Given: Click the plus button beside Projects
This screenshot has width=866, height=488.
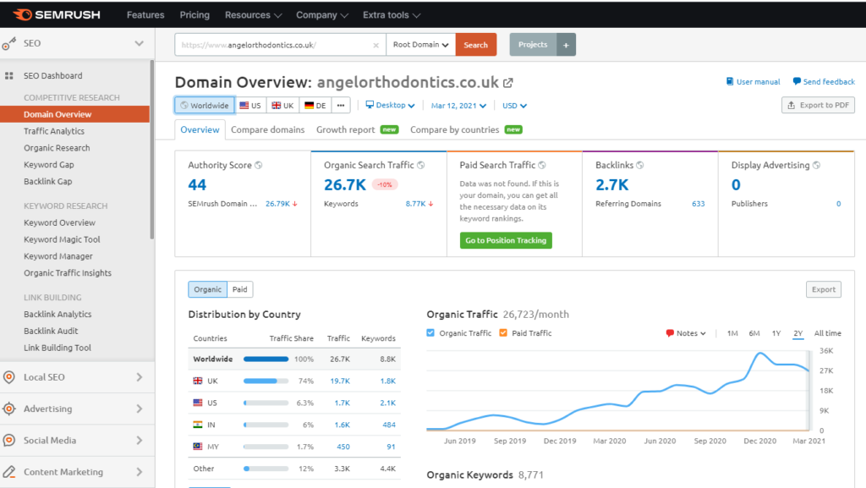Looking at the screenshot, I should point(566,45).
